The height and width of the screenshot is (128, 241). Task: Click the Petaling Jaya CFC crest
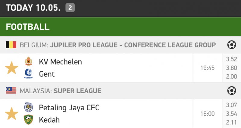click(28, 107)
